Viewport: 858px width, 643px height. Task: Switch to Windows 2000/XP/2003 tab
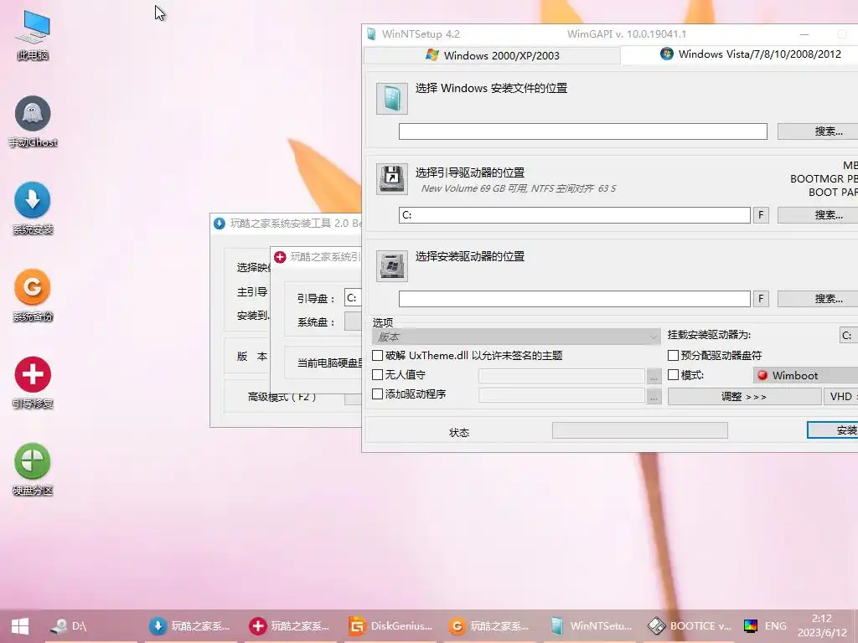493,55
